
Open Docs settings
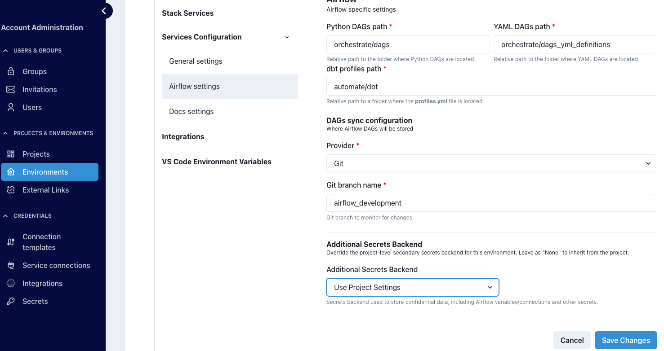tap(191, 111)
